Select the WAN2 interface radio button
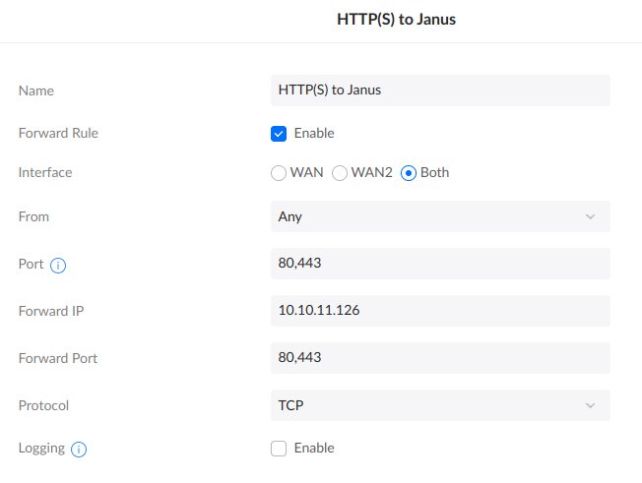Screen dimensions: 642x483 [340, 173]
